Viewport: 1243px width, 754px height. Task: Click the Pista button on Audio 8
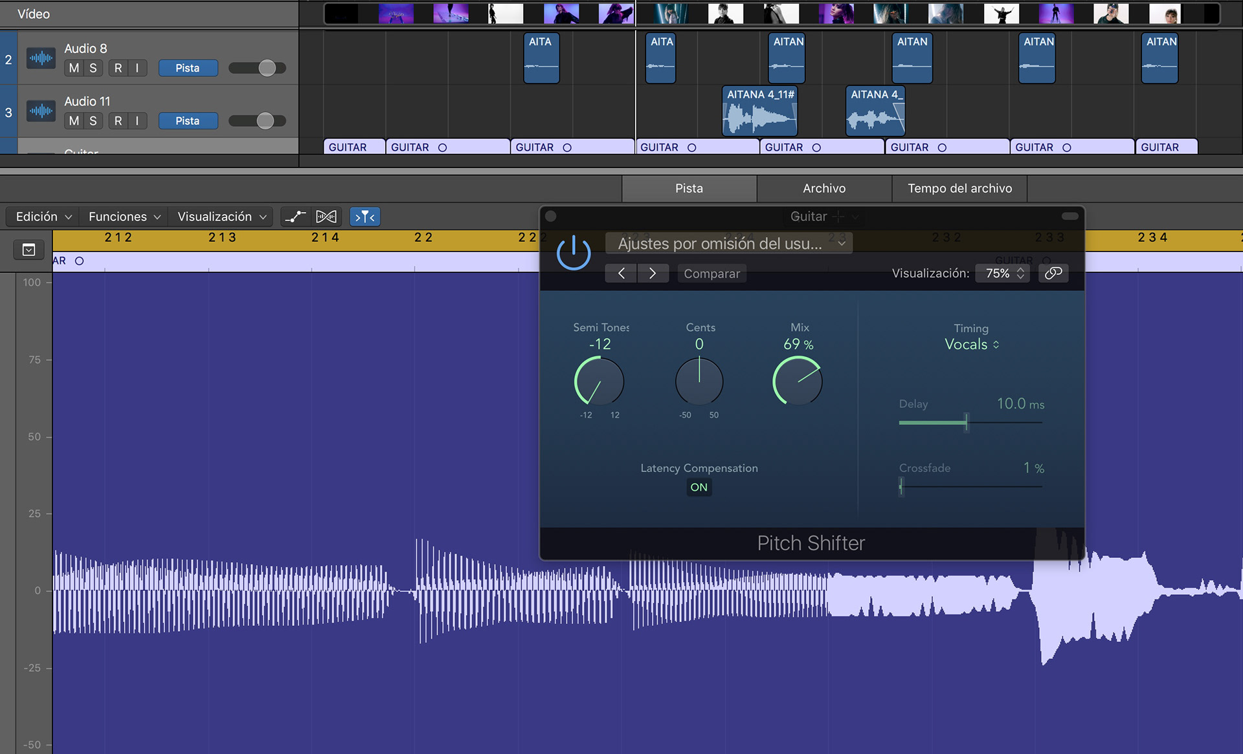coord(188,68)
